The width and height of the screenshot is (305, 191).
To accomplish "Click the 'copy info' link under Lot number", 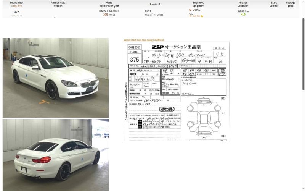I will click(x=16, y=6).
